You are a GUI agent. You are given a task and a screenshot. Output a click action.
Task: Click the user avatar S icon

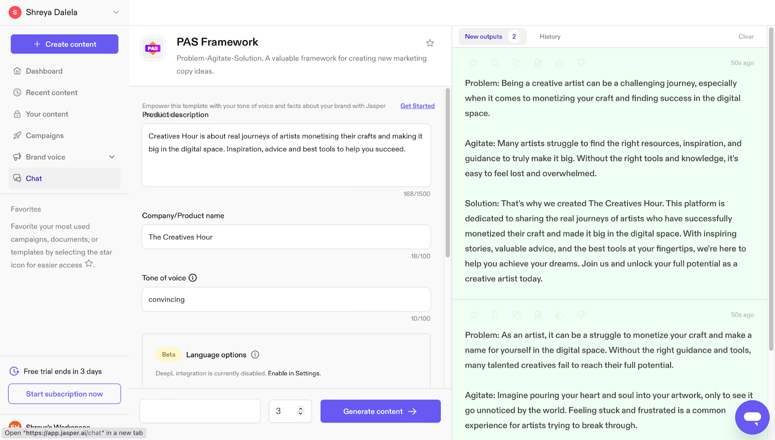(x=15, y=12)
